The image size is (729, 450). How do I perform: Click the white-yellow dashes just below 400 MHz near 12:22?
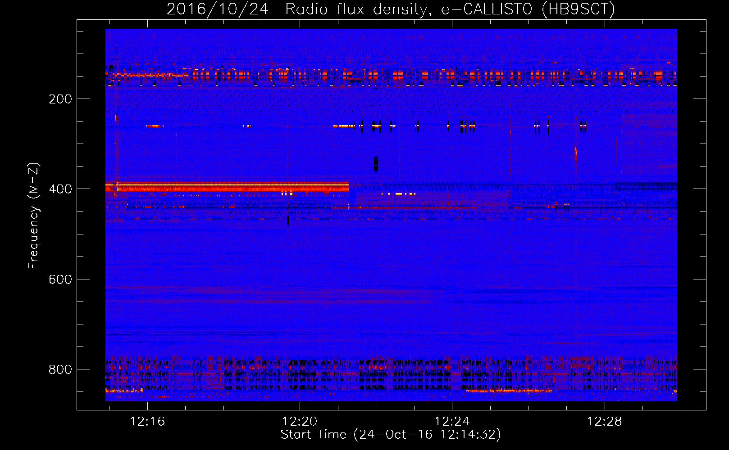(398, 194)
